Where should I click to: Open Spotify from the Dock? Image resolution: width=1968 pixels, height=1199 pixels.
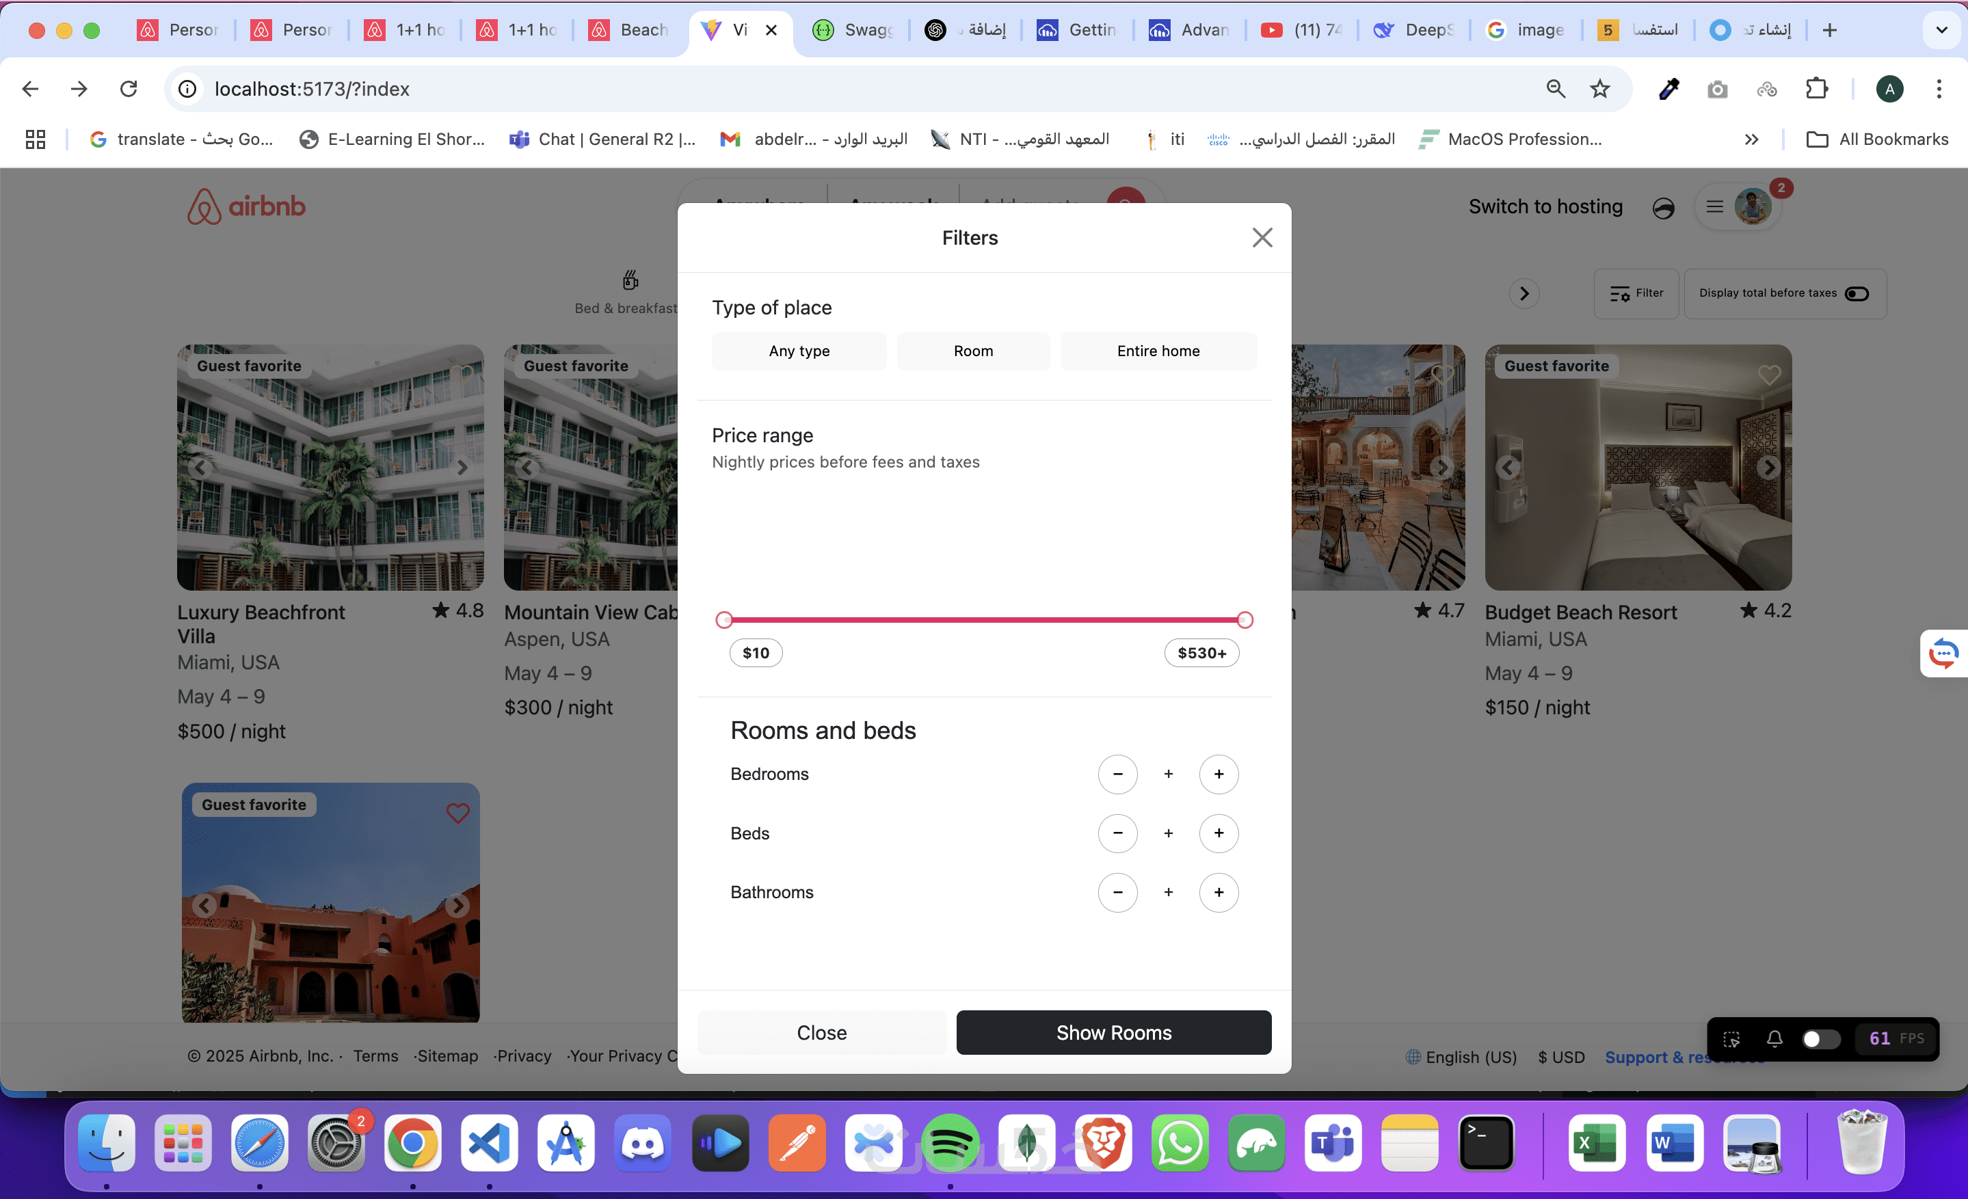[950, 1143]
